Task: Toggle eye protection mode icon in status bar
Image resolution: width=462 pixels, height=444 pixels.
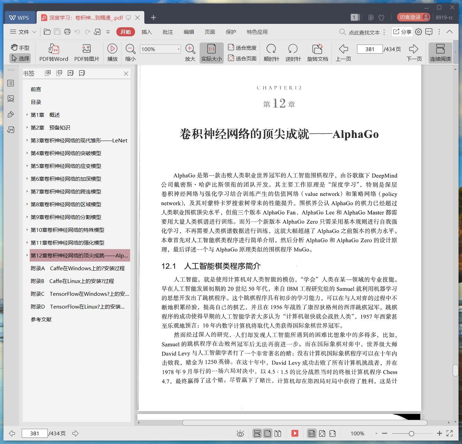Action: pyautogui.click(x=240, y=433)
